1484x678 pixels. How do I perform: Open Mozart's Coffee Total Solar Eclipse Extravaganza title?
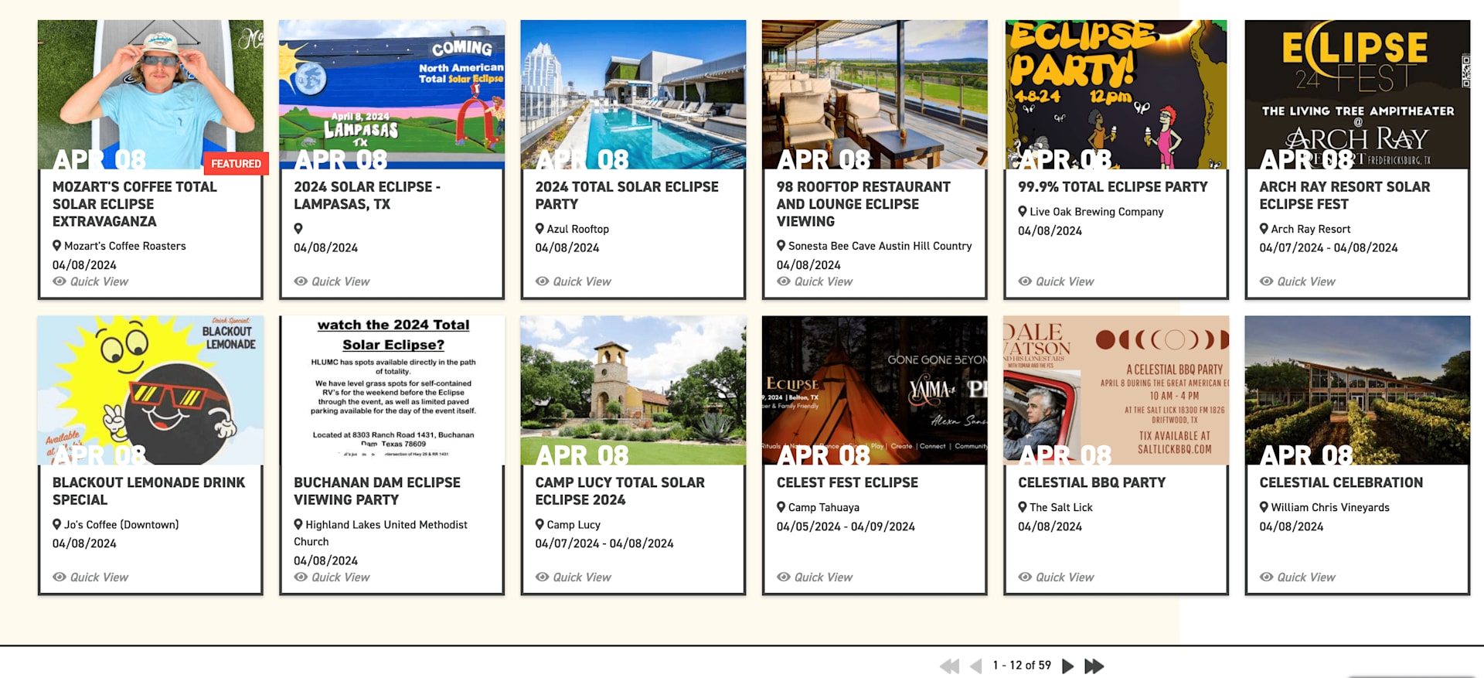[x=134, y=204]
